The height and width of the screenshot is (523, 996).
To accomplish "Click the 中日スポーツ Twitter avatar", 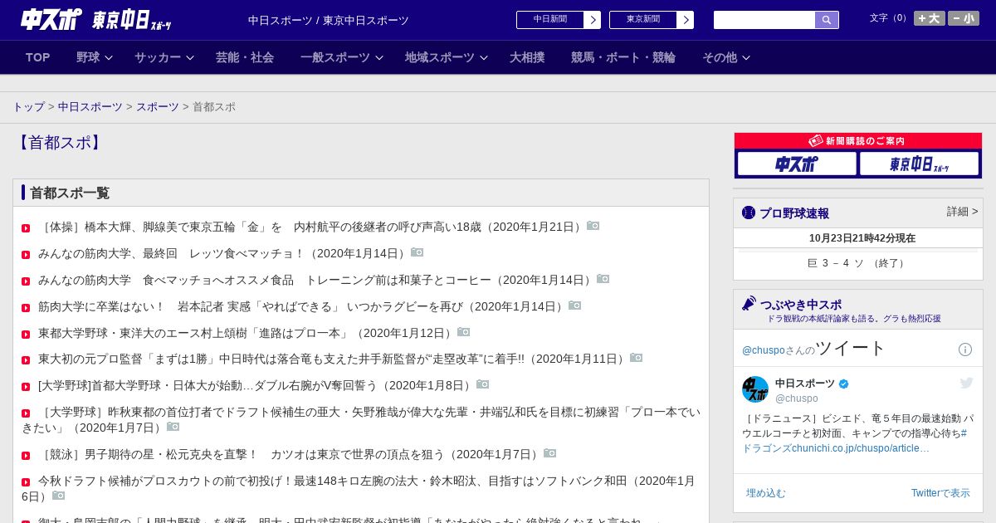I will (x=755, y=389).
